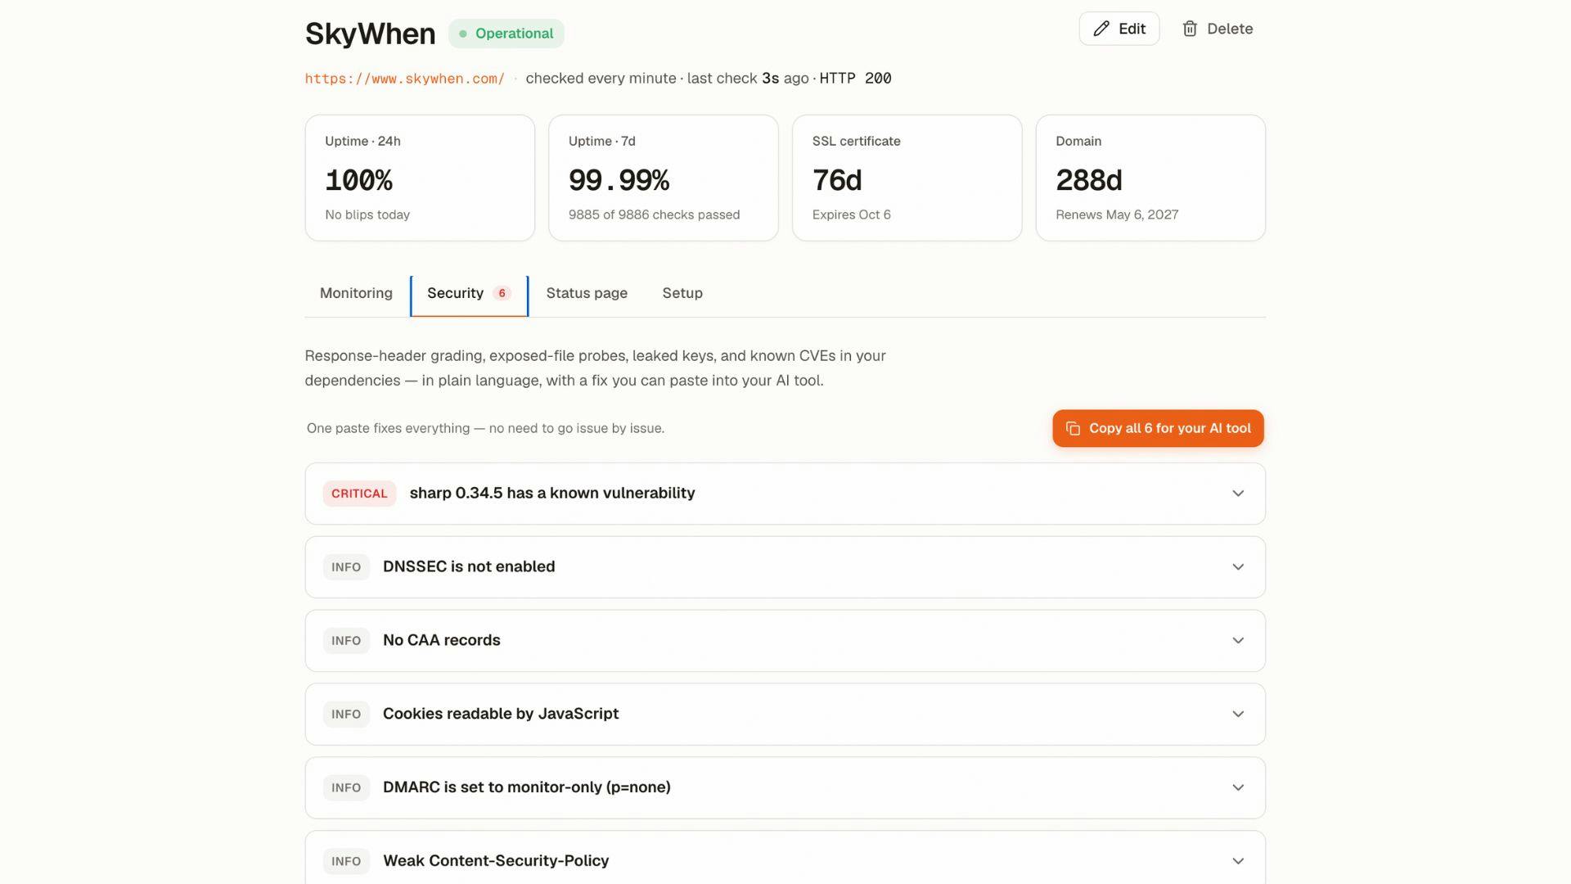Click the INFO badge beside Weak Content-Security-Policy

coord(346,861)
